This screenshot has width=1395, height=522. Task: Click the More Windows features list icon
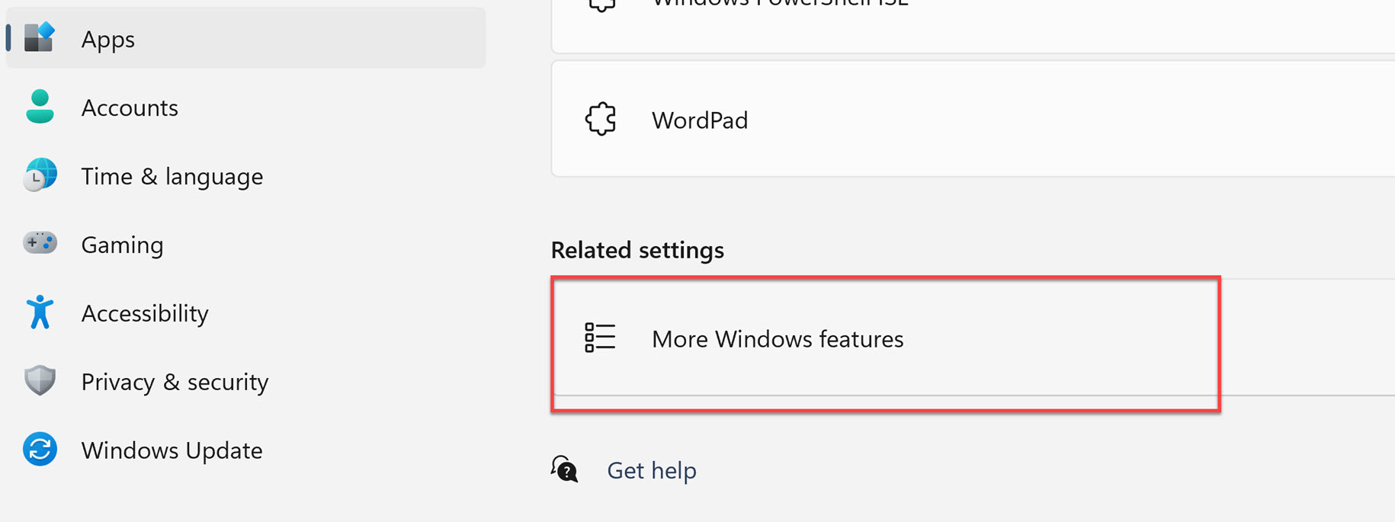point(600,338)
